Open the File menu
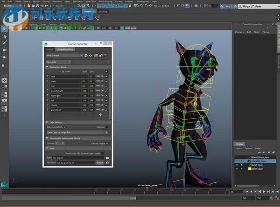Screen dimensions: 280x207 tap(3, 1)
